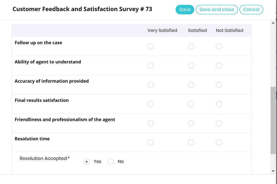The height and width of the screenshot is (184, 277).
Task: Choose Not Satisfied for Resolution time
Action: [219, 142]
